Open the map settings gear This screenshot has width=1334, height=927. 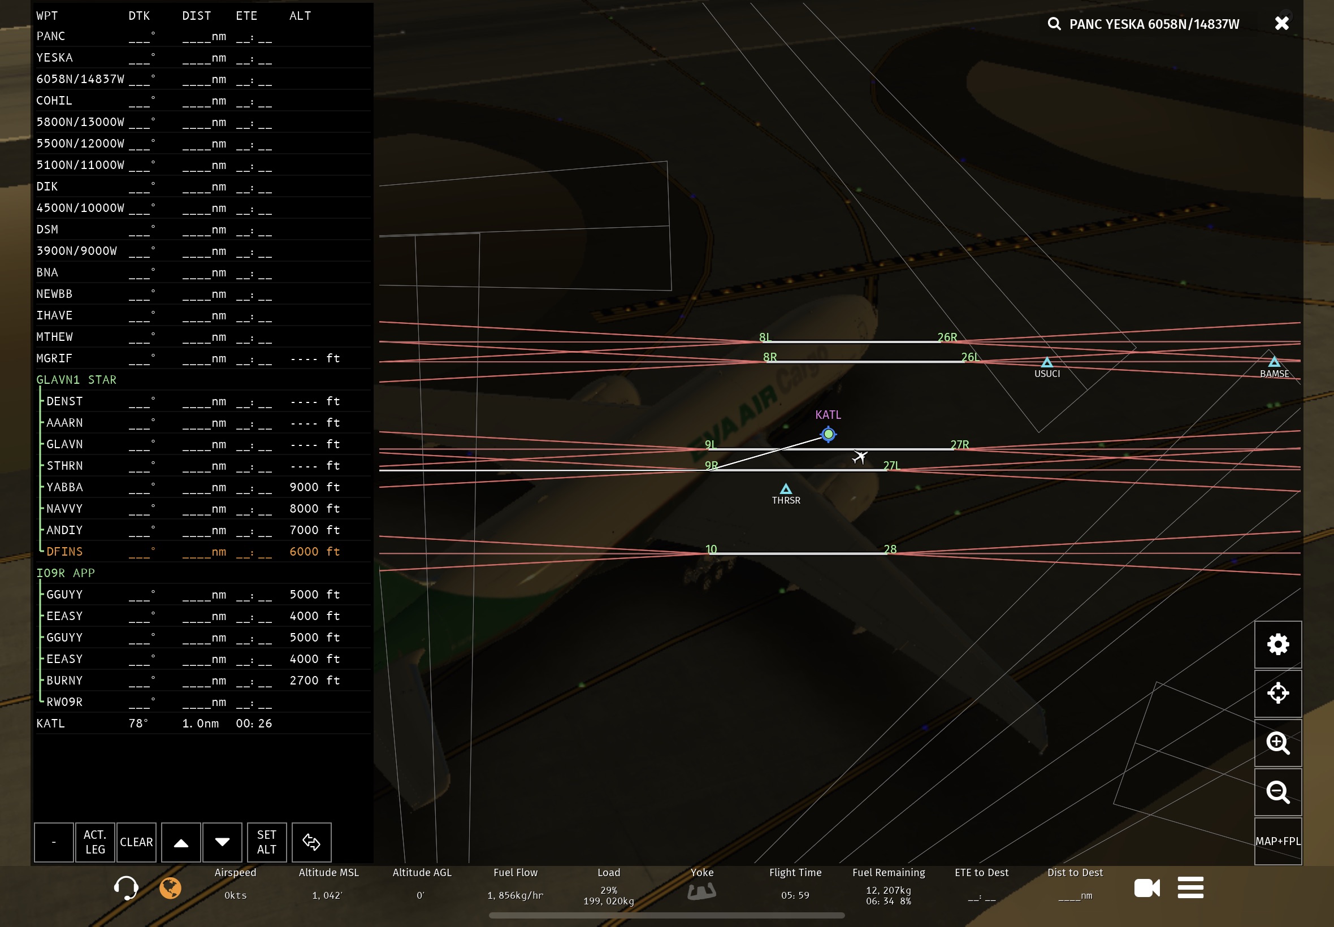pyautogui.click(x=1277, y=644)
